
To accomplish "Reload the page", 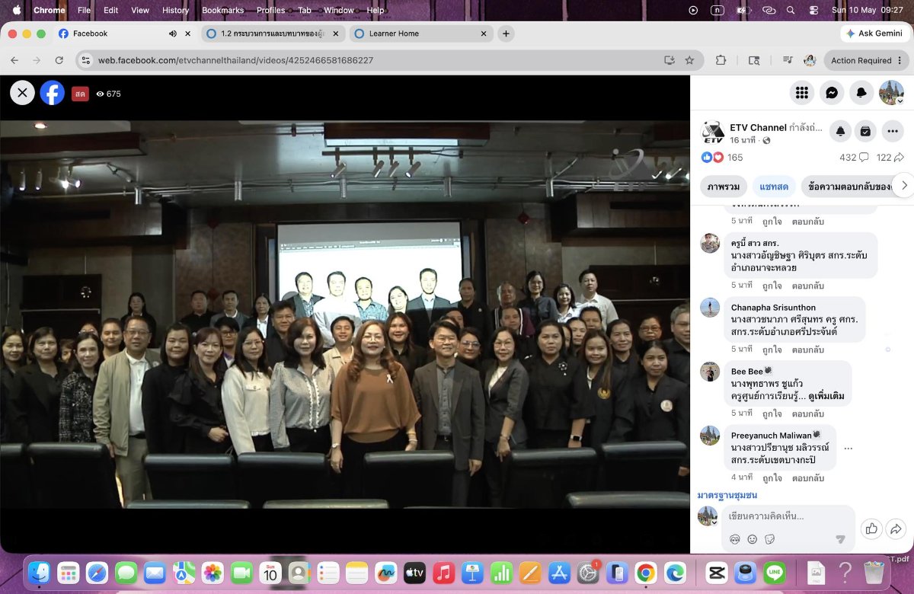I will (59, 60).
